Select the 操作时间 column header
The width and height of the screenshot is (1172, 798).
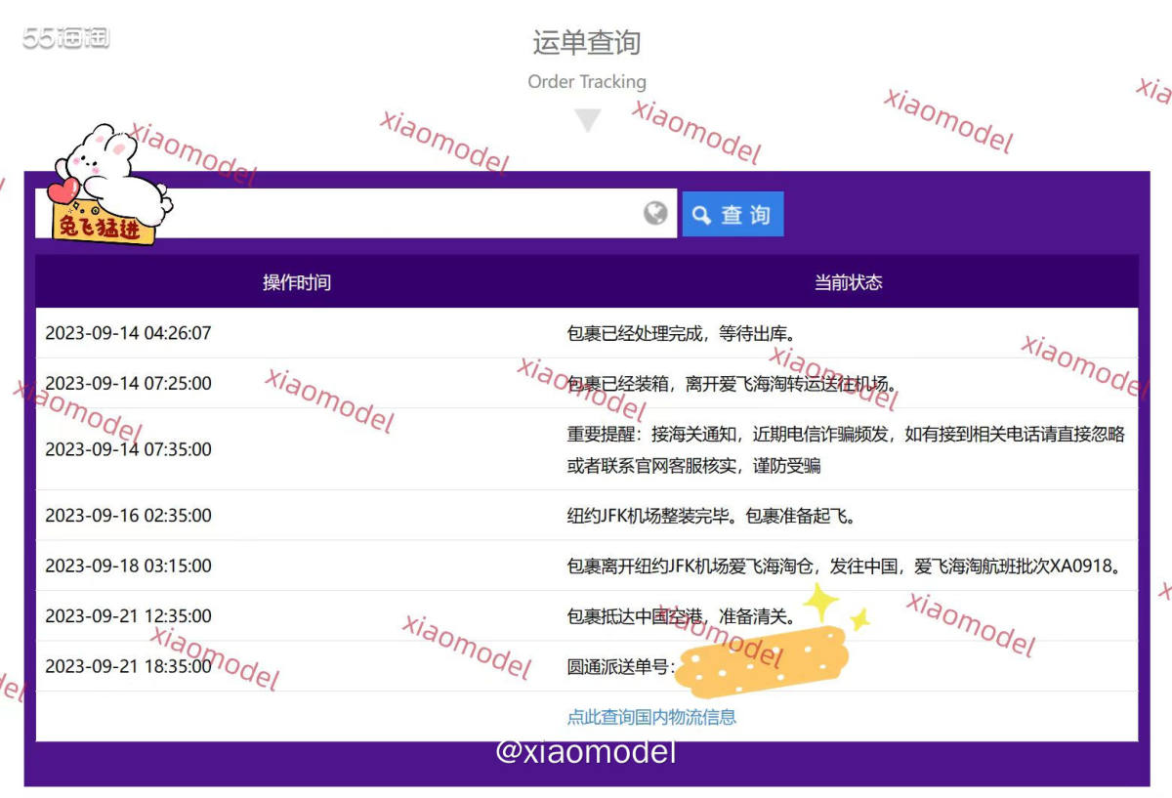(297, 282)
